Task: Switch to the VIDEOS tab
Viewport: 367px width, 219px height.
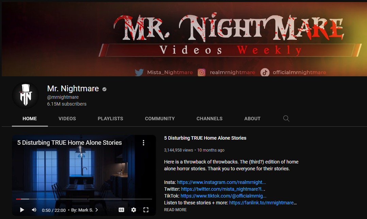Action: (x=67, y=119)
